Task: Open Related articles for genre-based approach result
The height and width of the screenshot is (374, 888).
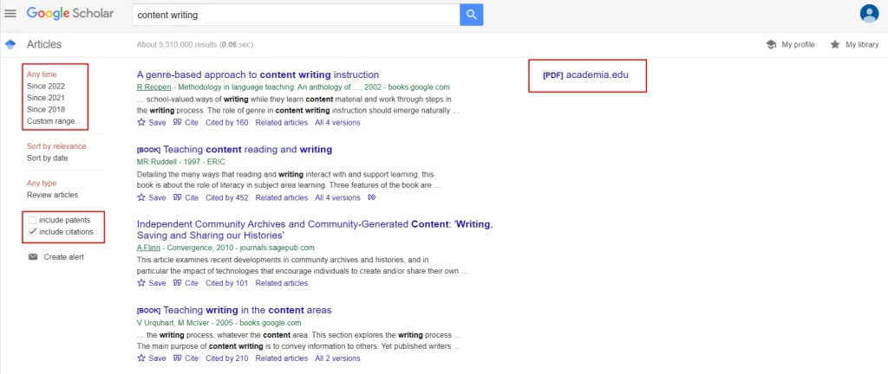Action: pyautogui.click(x=282, y=123)
